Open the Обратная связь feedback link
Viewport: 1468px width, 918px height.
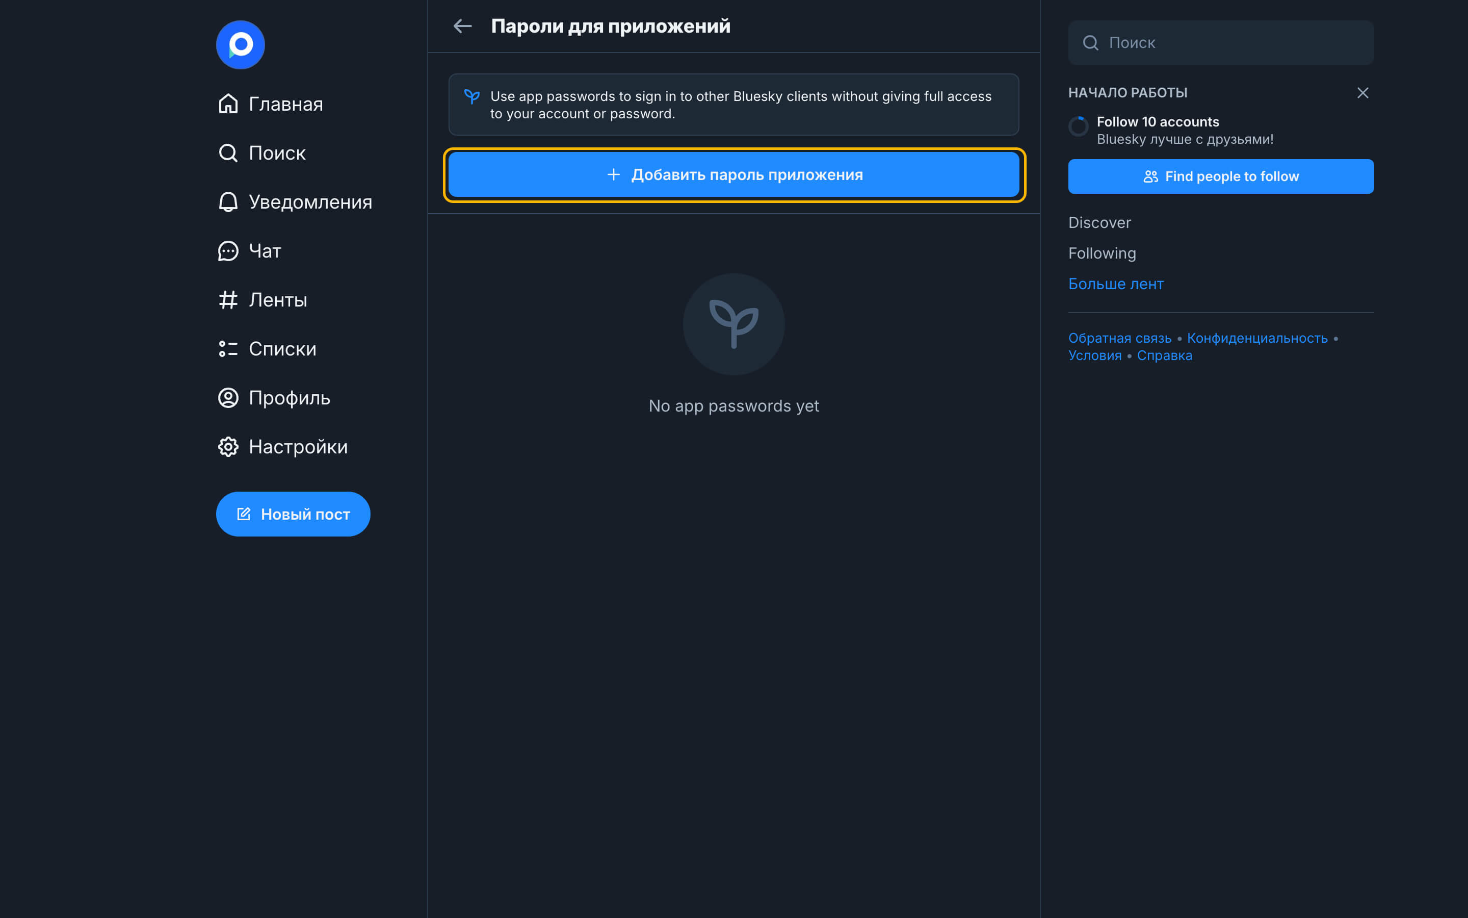click(x=1119, y=338)
